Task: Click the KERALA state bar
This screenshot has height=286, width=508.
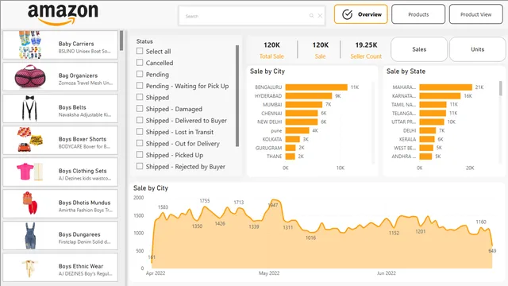Action: coord(427,139)
